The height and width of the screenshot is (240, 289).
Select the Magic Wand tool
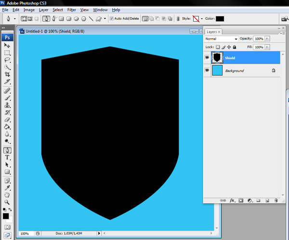tap(7, 67)
